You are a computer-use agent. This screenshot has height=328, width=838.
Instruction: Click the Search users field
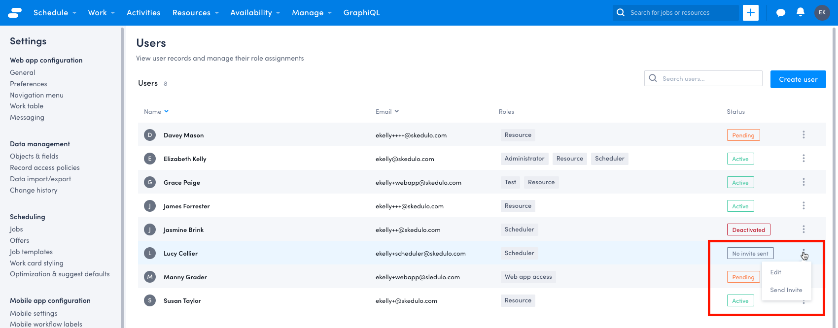coord(708,78)
